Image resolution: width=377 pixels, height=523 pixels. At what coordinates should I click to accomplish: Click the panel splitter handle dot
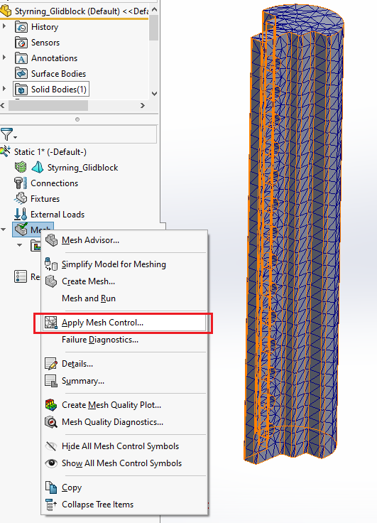coord(77,119)
